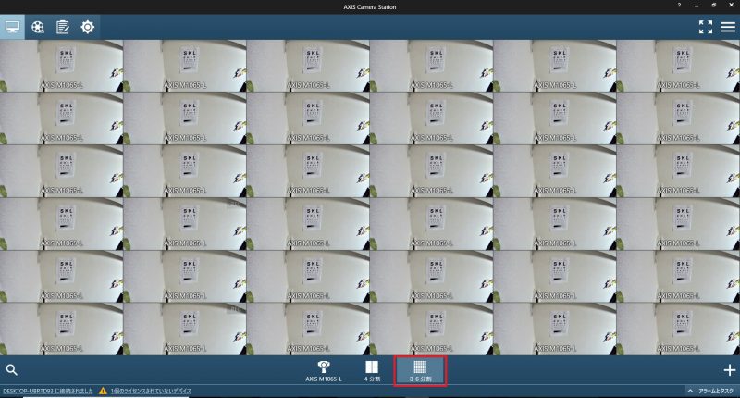Viewport: 740px width, 398px height.
Task: Open the help question mark
Action: (679, 6)
